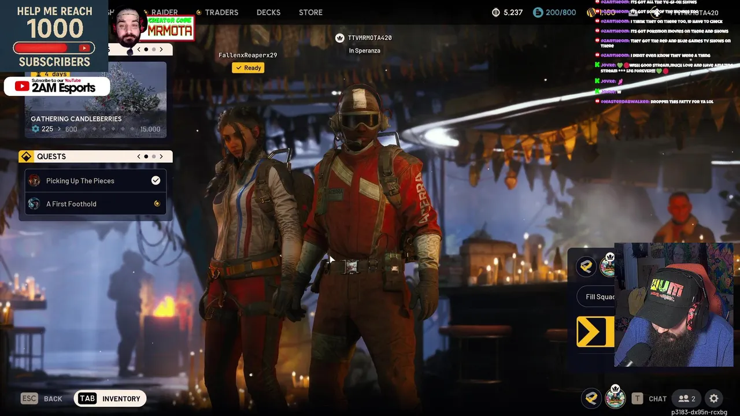
Task: Click the ESC key icon
Action: click(29, 399)
